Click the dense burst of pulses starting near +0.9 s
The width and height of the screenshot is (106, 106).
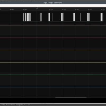click(x=27, y=17)
